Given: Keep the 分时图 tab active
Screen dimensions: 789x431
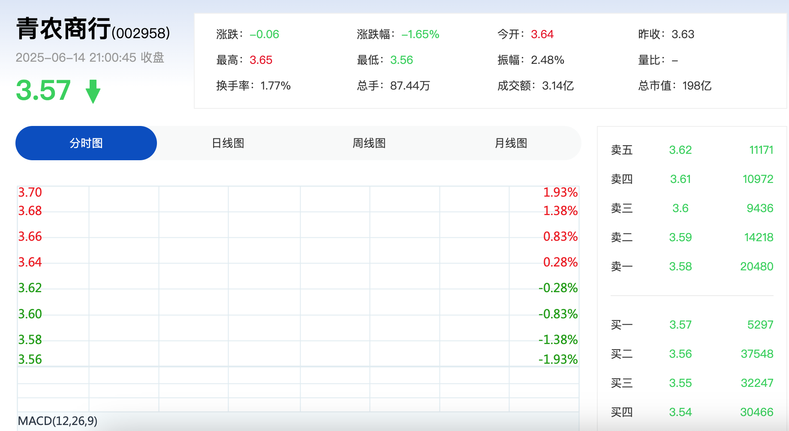Looking at the screenshot, I should (86, 143).
